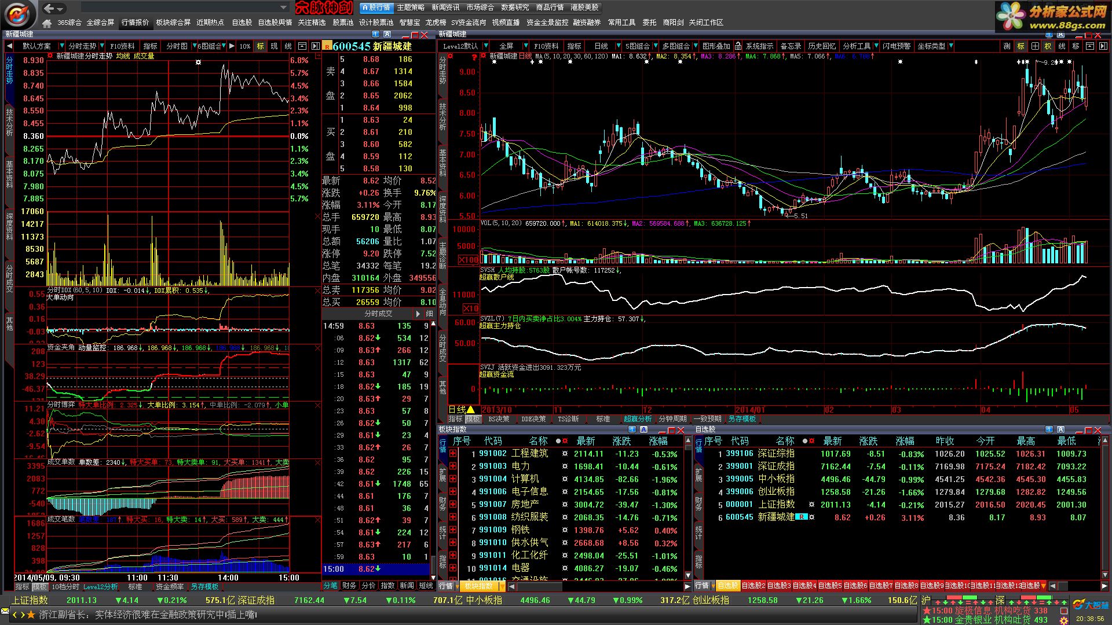This screenshot has height=625, width=1112.
Task: Click the lock icon next to 图形叠加
Action: (738, 46)
